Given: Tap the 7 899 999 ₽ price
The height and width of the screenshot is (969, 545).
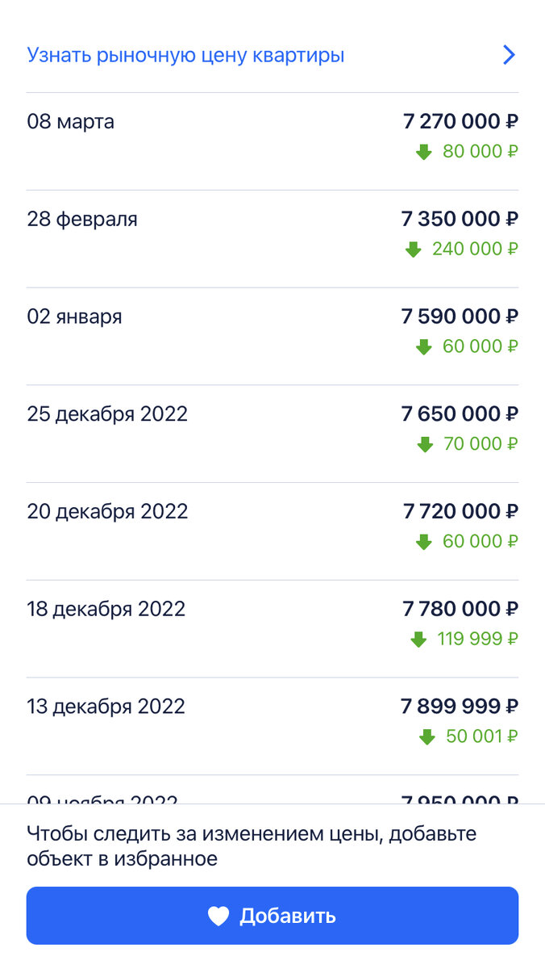Looking at the screenshot, I should point(460,707).
